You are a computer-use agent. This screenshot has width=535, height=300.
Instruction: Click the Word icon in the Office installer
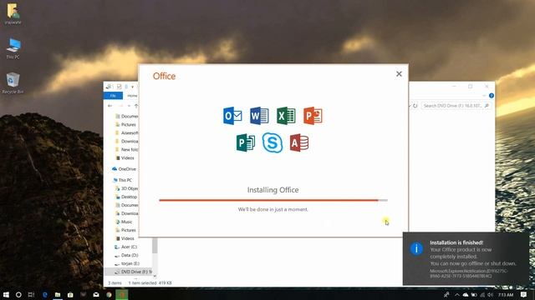tap(259, 116)
